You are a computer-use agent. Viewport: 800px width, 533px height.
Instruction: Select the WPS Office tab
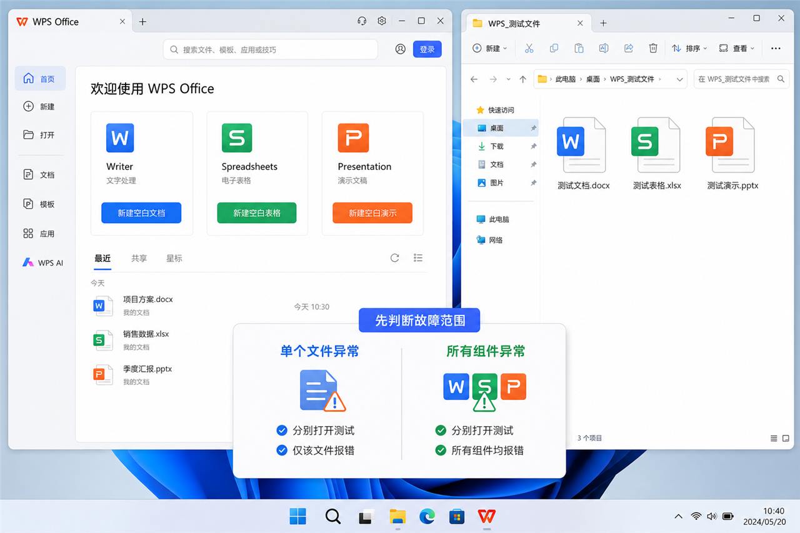coord(70,21)
